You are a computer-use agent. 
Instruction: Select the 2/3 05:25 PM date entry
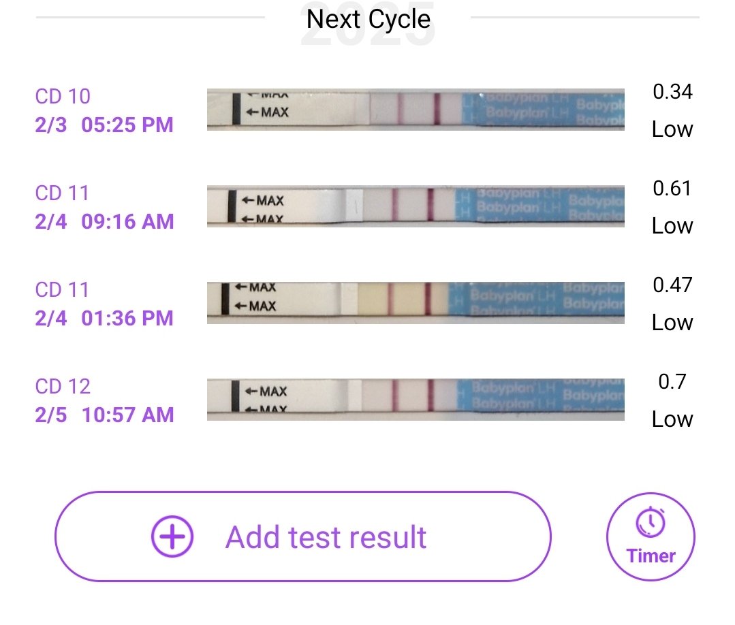[104, 125]
